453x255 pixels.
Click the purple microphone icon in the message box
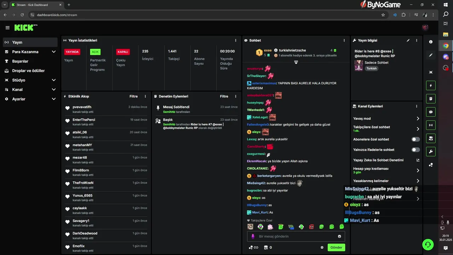[253, 236]
